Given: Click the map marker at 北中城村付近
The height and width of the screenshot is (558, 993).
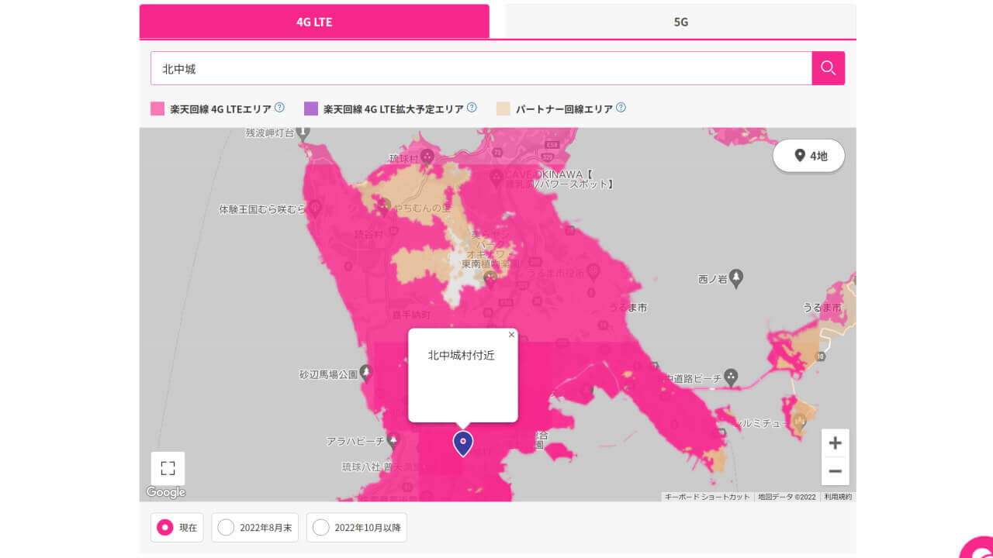Looking at the screenshot, I should 462,443.
